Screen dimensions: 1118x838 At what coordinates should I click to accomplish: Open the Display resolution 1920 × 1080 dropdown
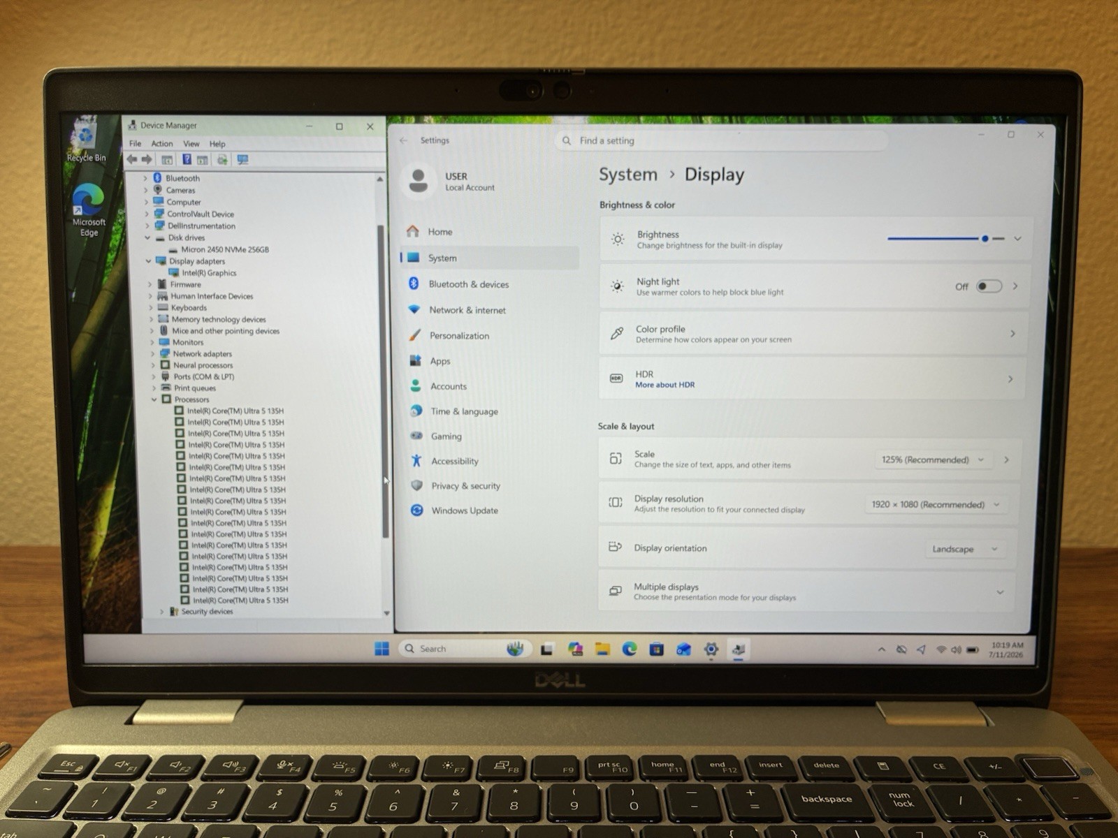pos(936,504)
